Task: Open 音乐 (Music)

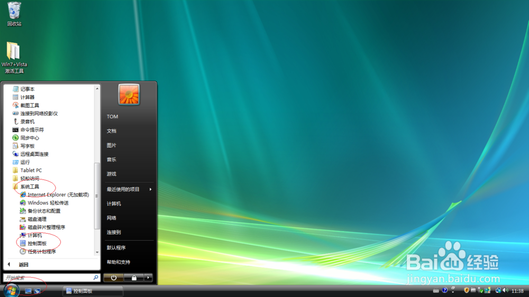Action: point(112,160)
